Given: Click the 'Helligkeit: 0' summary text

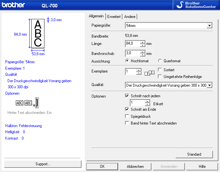Looking at the screenshot, I should click(15, 132).
